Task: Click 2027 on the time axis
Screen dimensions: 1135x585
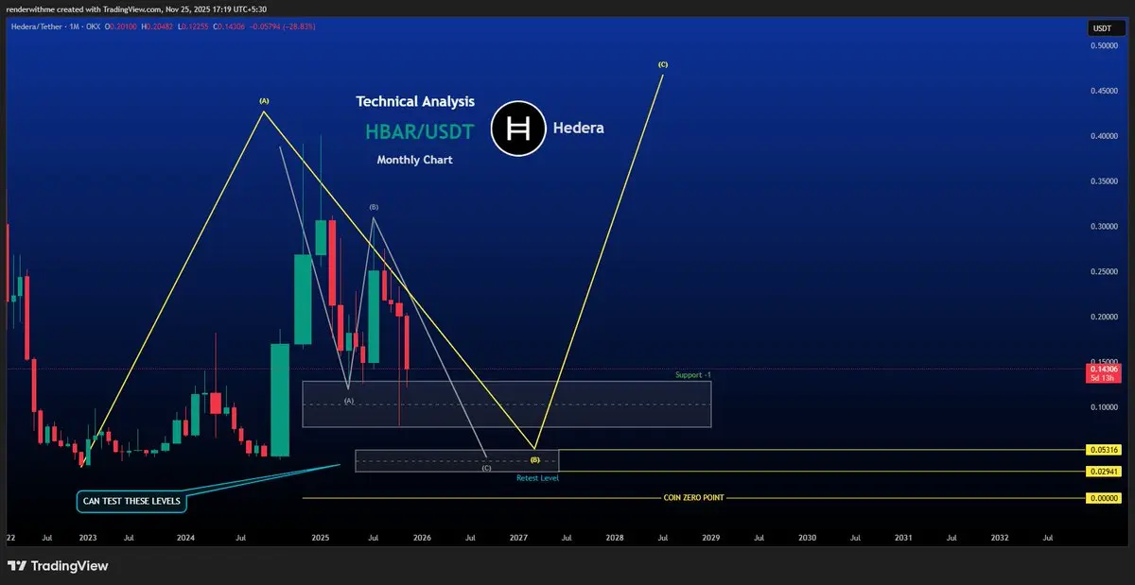Action: [x=518, y=537]
